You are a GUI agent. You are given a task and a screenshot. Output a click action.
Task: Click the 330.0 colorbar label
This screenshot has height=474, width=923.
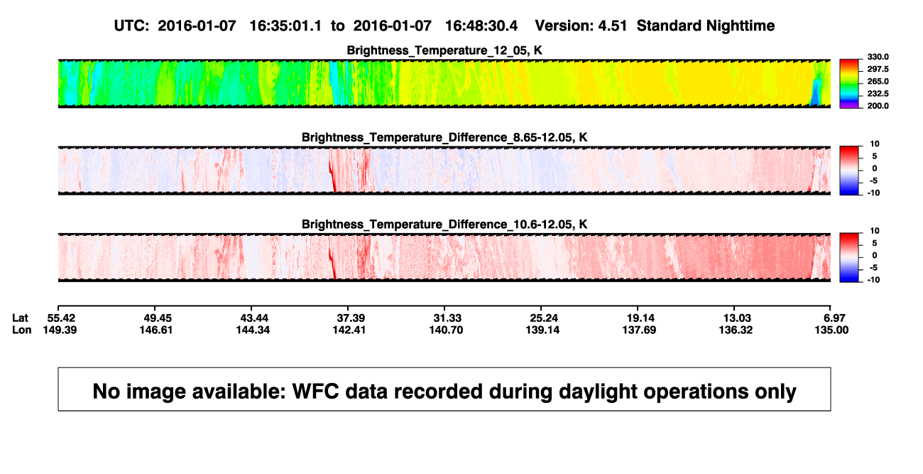878,57
